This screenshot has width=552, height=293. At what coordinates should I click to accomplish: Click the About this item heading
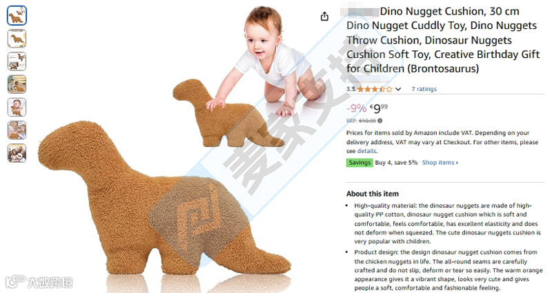pyautogui.click(x=373, y=194)
